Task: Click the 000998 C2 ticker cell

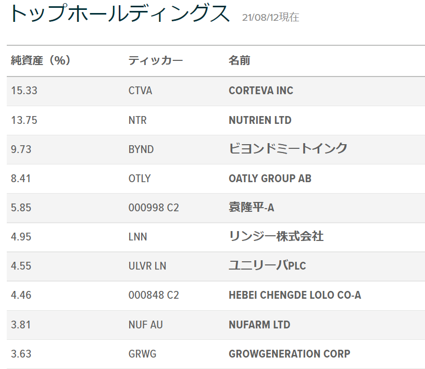Action: pyautogui.click(x=154, y=208)
